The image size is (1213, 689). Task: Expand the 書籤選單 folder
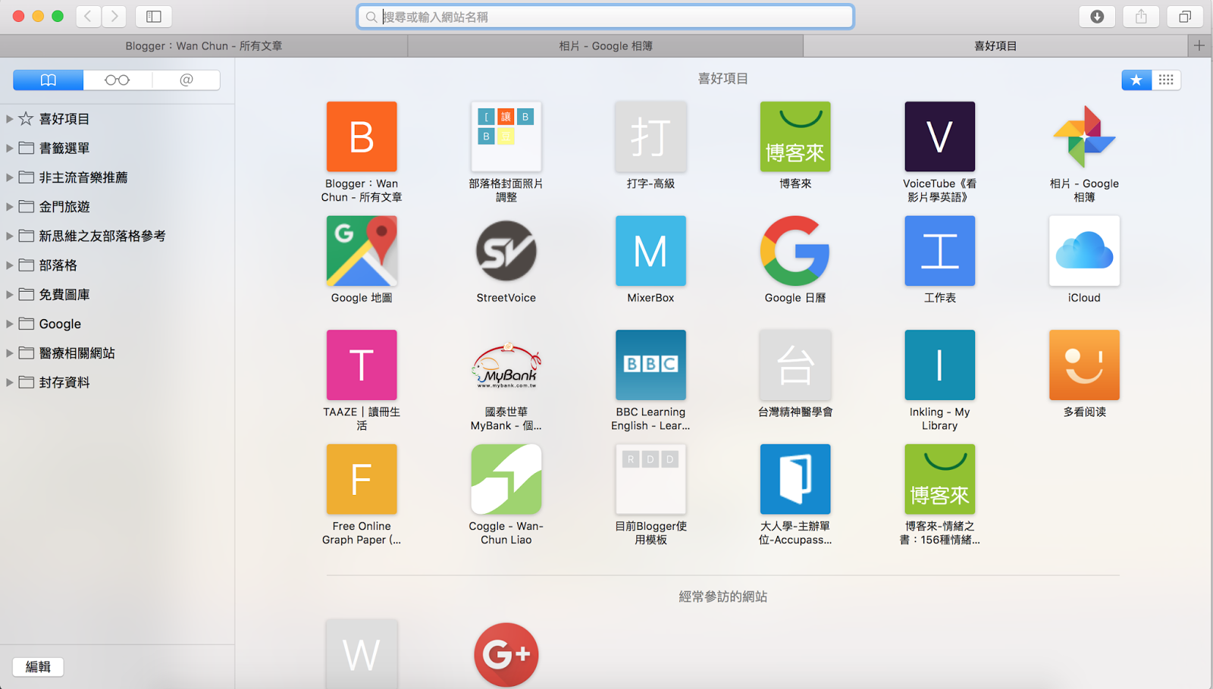(x=9, y=148)
